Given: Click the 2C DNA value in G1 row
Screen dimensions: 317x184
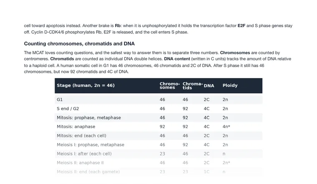Looking at the screenshot, I should pyautogui.click(x=206, y=99).
